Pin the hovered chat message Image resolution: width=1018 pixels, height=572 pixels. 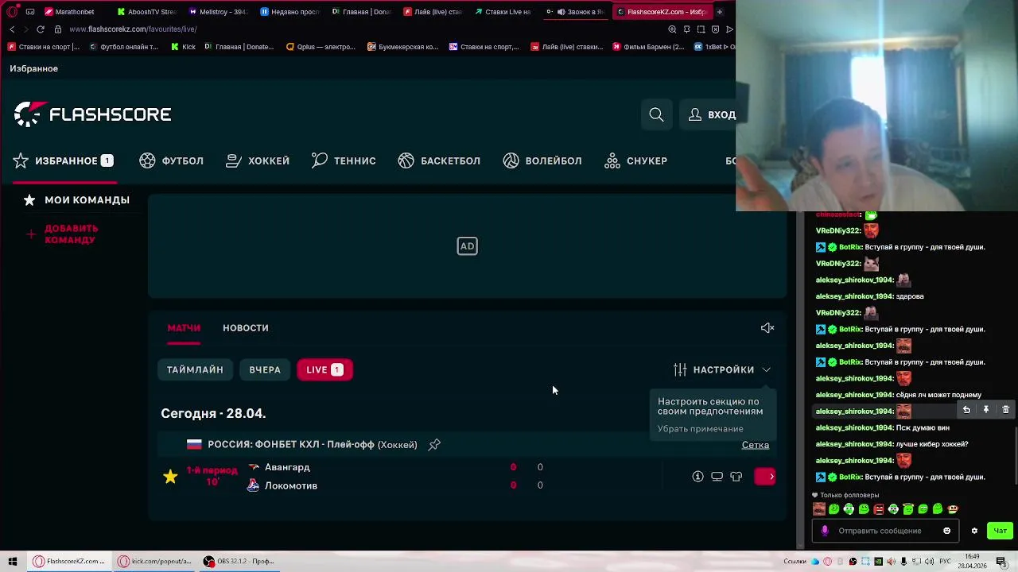(985, 410)
